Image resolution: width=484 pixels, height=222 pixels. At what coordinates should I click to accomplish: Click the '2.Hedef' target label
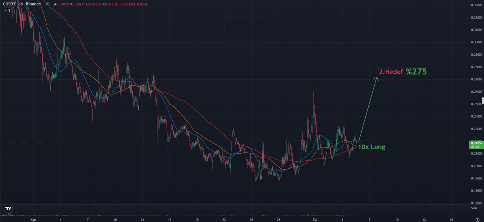point(390,72)
